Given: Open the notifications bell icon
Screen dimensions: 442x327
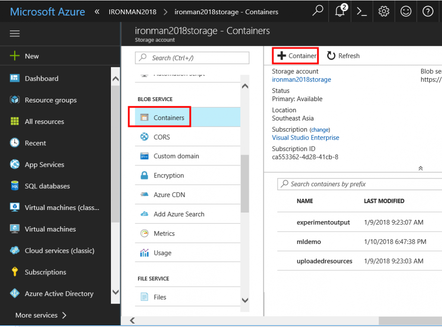Looking at the screenshot, I should tap(340, 11).
